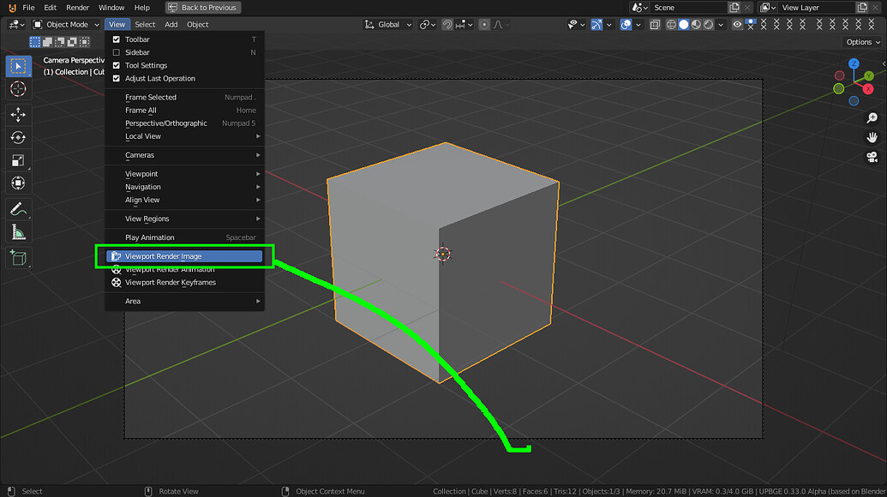
Task: Click Viewport Render Image menu entry
Action: 184,256
